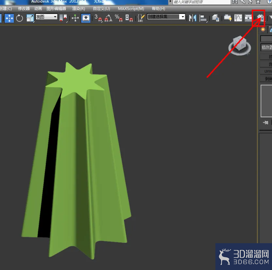Open the 修改器 list dropdown
This screenshot has height=270, width=272.
click(266, 47)
